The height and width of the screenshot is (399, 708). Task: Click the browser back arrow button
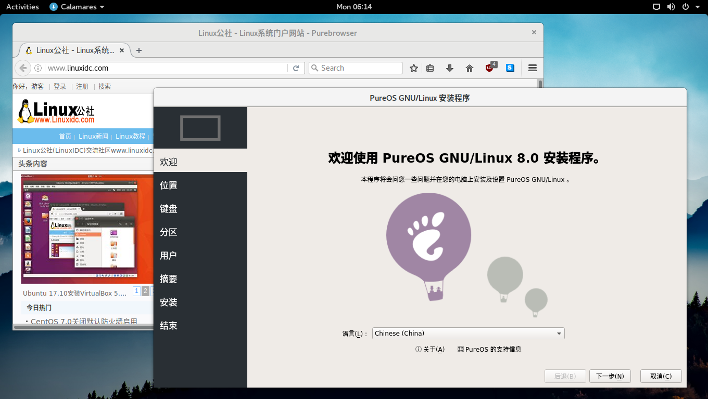(x=22, y=68)
